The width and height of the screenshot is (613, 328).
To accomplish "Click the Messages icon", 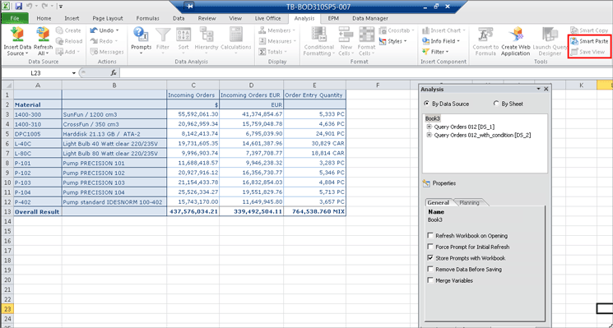I will pos(94,52).
